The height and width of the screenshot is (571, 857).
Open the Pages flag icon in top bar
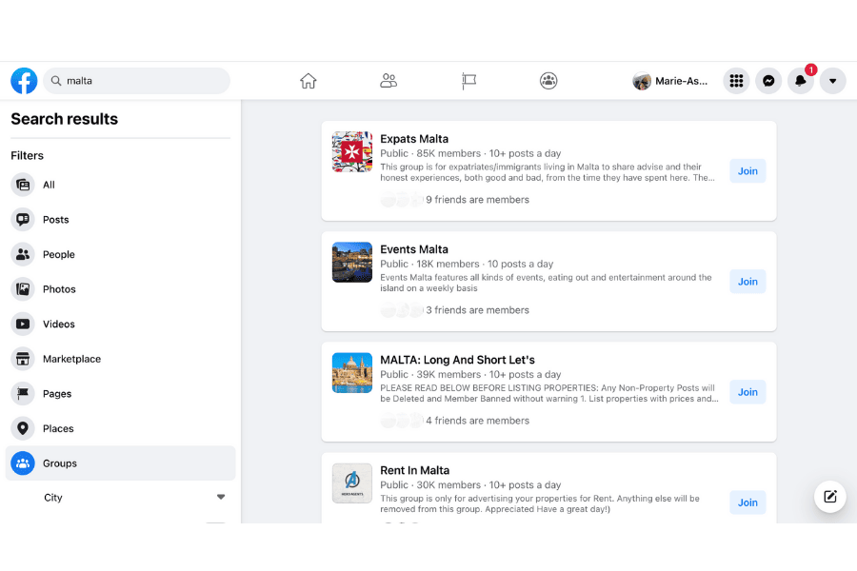[x=468, y=81]
